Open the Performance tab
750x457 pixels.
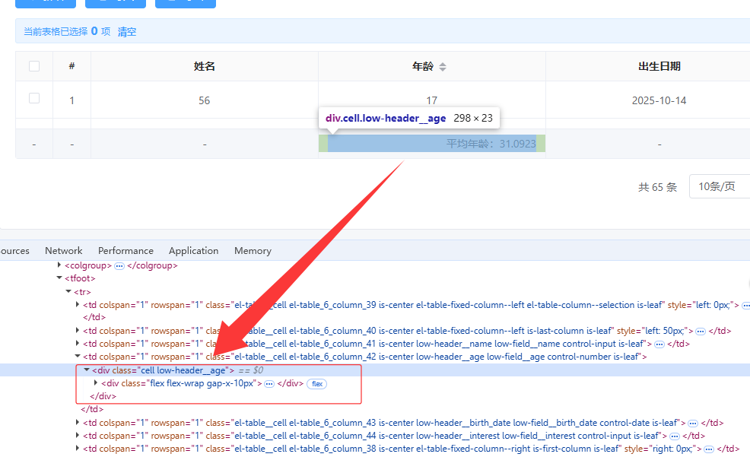[126, 251]
